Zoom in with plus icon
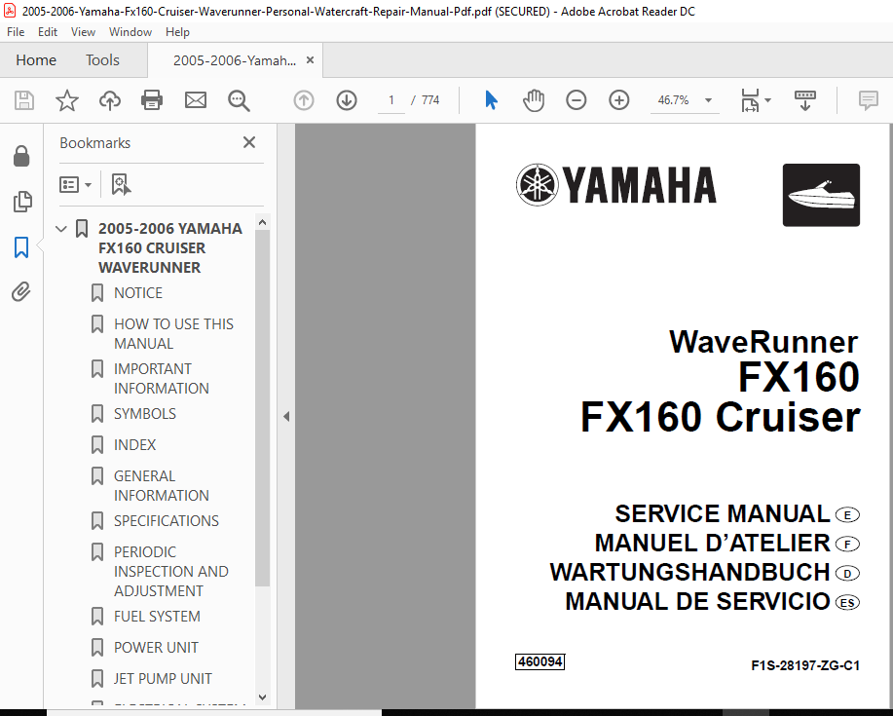The image size is (893, 716). coord(618,100)
